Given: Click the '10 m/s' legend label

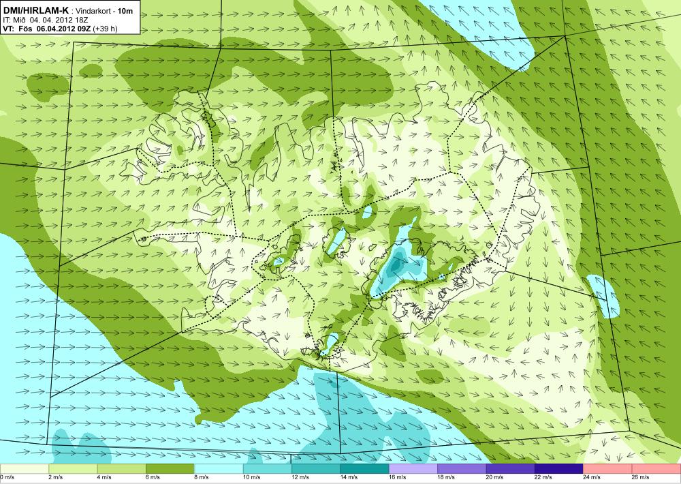Looking at the screenshot, I should (x=251, y=477).
